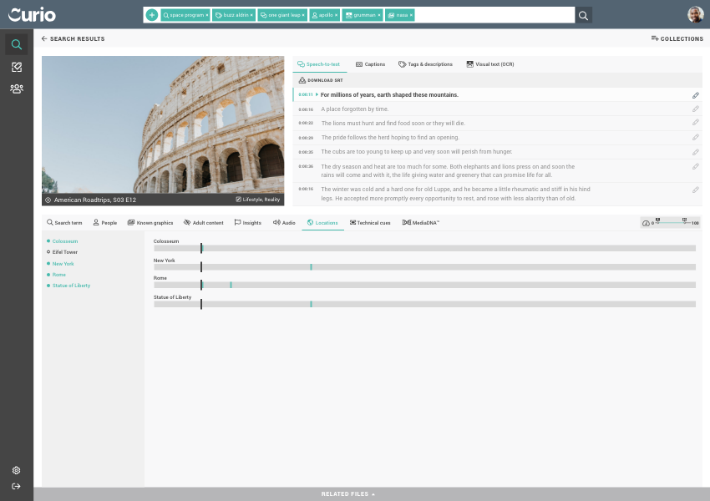This screenshot has height=501, width=710.
Task: Remove the 'space program' search tag
Action: pos(207,15)
